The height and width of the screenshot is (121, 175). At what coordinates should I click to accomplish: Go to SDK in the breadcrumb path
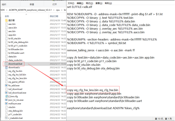(x=3, y=10)
